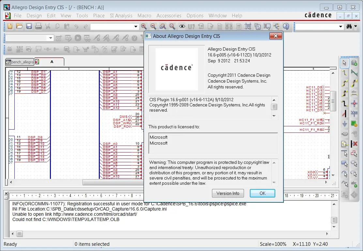Screen dimensions: 363x251
Task: Open the search options arrow beside binoculars
Action: [356, 26]
